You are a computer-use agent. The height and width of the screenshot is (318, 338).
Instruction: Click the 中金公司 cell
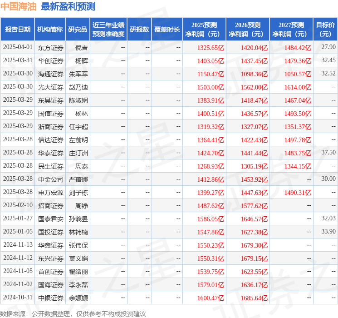pyautogui.click(x=51, y=179)
